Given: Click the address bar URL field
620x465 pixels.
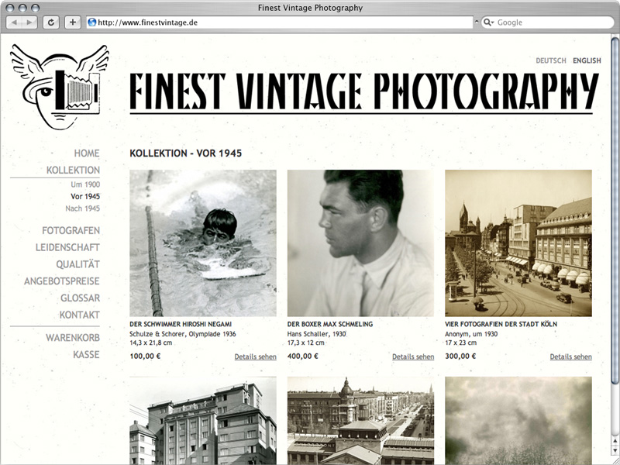Looking at the screenshot, I should click(x=280, y=22).
